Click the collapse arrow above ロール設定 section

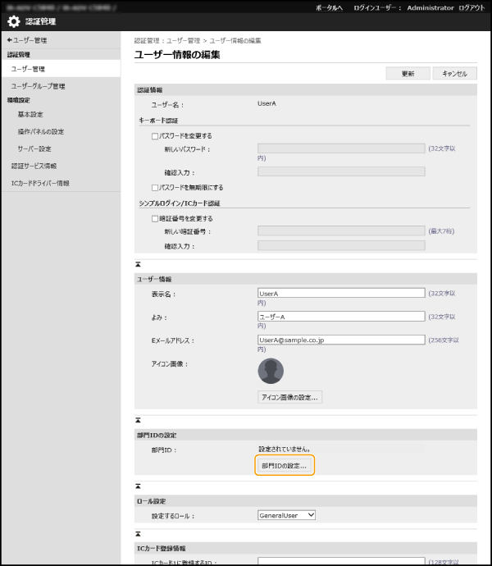pos(138,486)
